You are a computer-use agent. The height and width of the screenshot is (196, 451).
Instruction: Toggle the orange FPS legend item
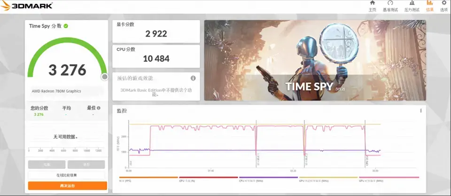coord(148,179)
